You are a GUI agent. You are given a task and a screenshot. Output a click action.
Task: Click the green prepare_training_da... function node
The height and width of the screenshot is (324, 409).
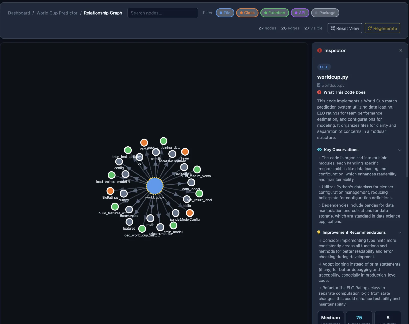[x=163, y=141]
